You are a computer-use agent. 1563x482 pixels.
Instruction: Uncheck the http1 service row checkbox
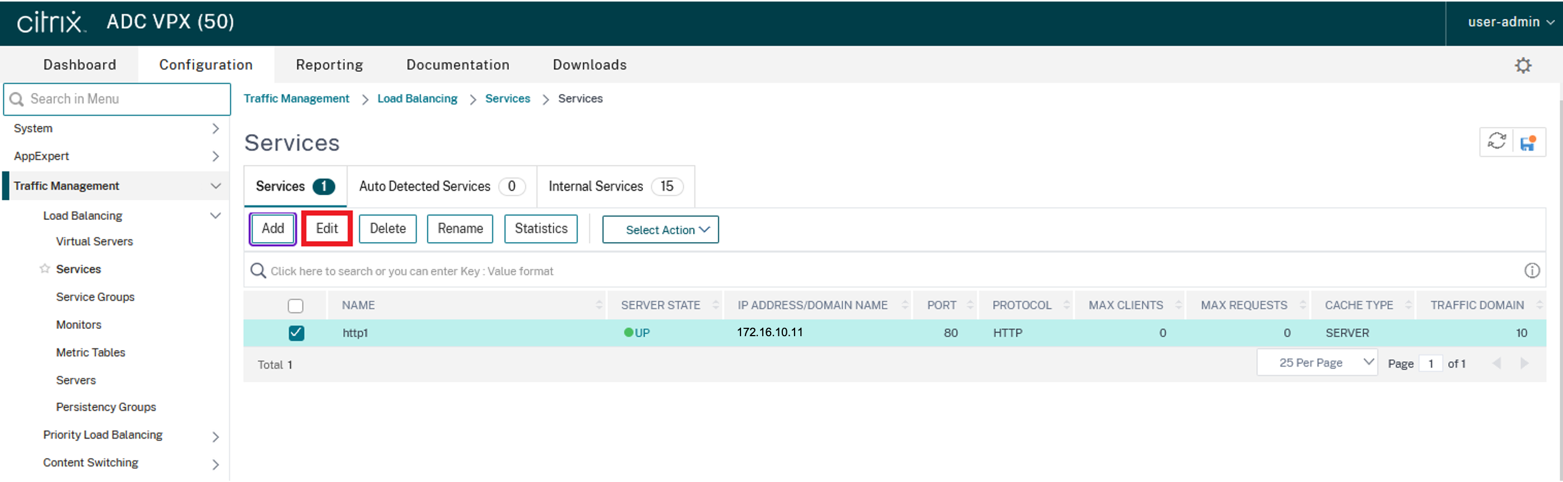coord(296,333)
